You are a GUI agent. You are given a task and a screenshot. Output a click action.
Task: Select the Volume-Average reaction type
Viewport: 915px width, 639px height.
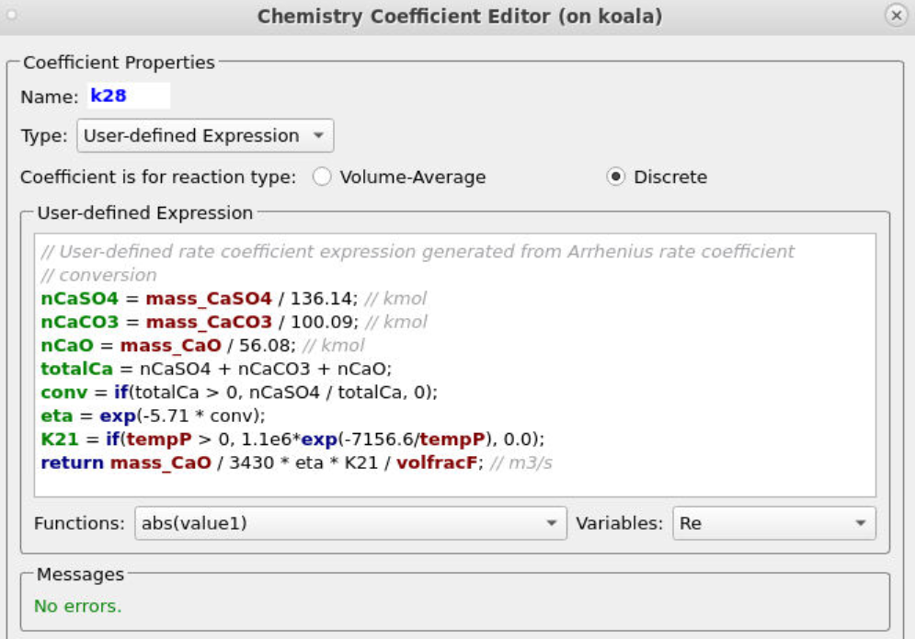click(x=322, y=177)
